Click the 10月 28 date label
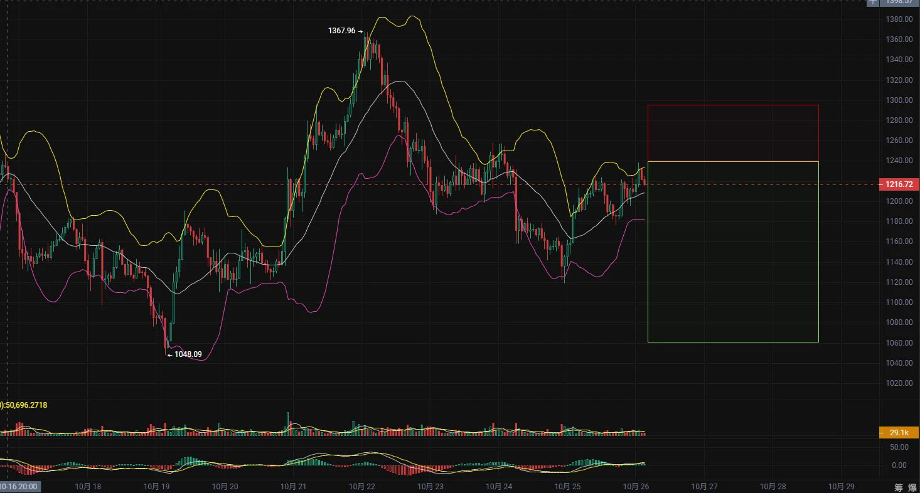Image resolution: width=920 pixels, height=493 pixels. pos(773,486)
